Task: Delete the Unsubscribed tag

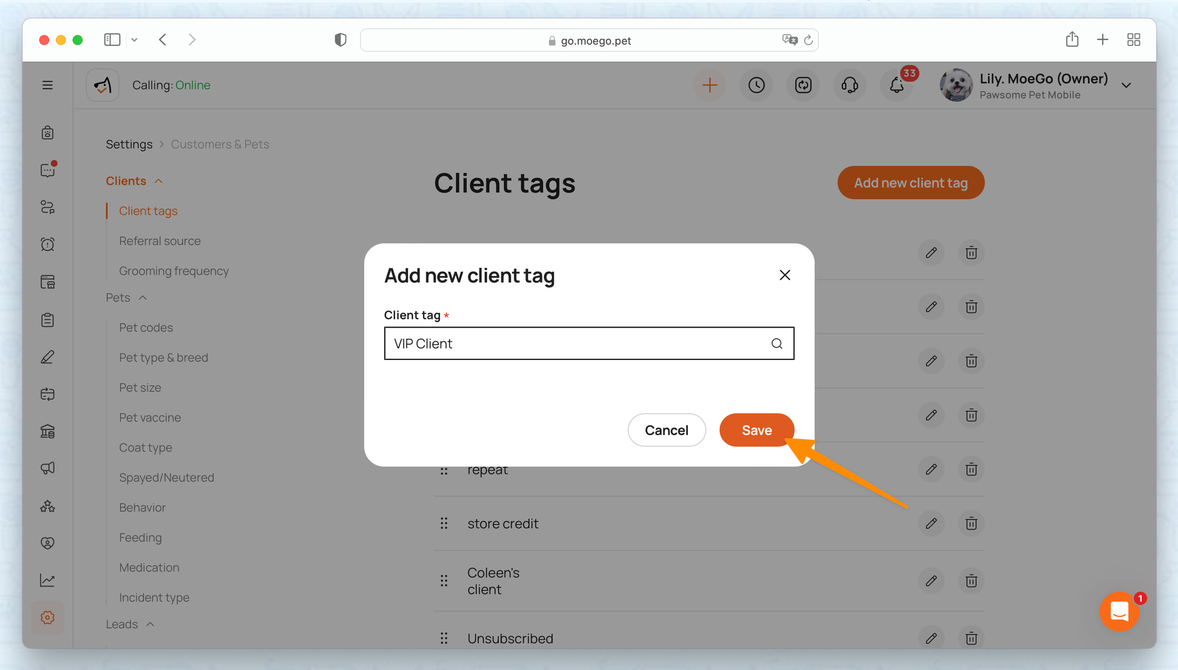Action: [971, 638]
